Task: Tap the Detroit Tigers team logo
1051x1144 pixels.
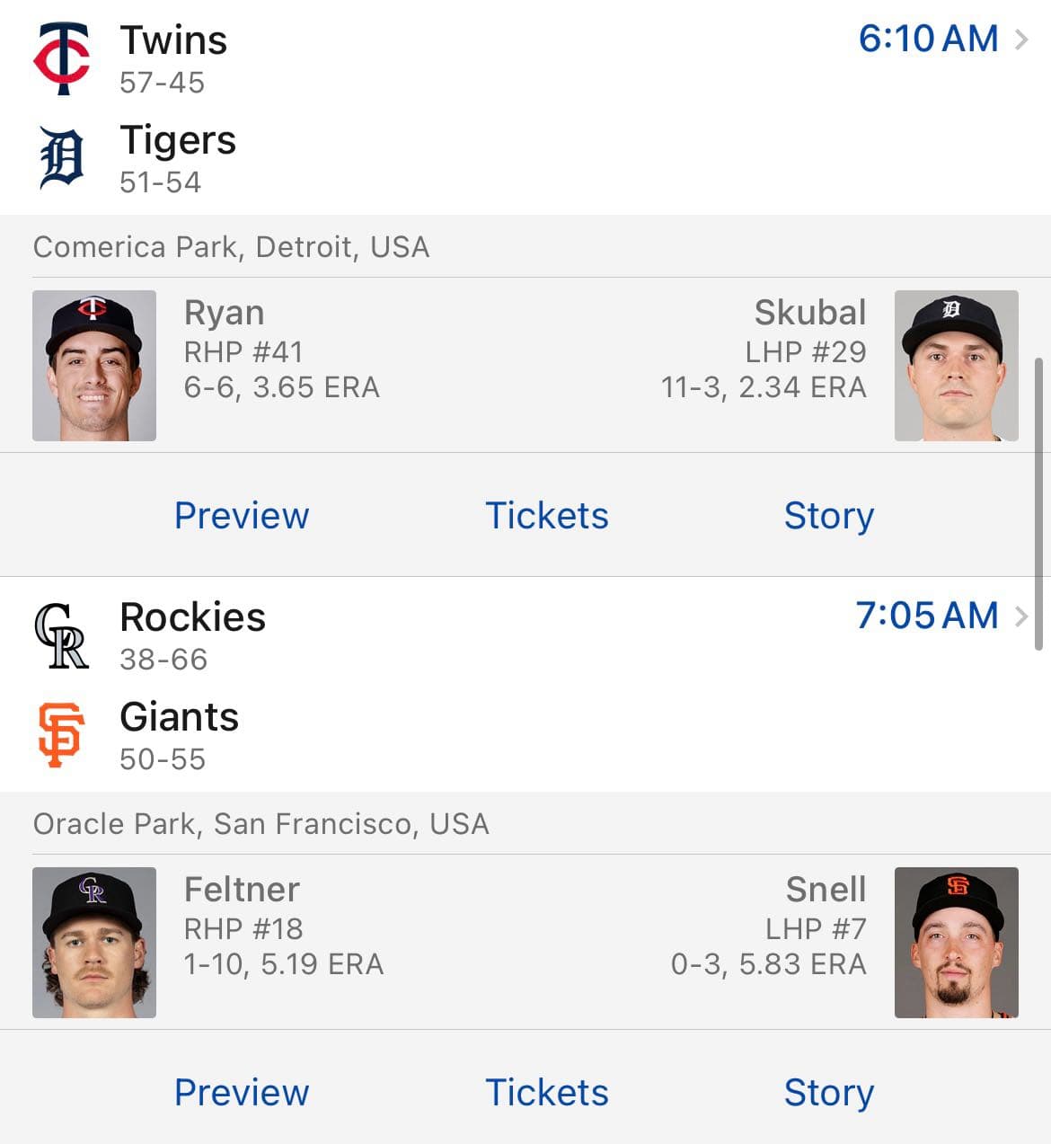Action: pos(61,158)
